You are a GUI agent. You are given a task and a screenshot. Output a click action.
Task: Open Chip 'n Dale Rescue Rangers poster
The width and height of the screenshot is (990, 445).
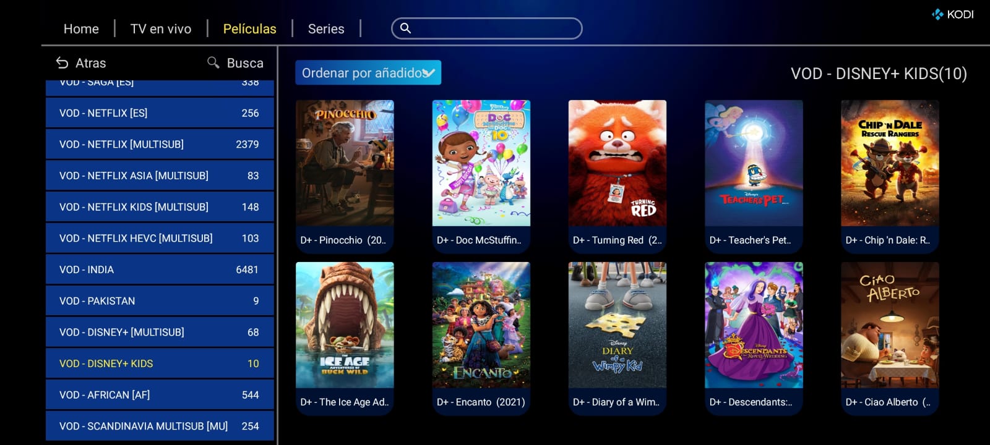(x=890, y=163)
